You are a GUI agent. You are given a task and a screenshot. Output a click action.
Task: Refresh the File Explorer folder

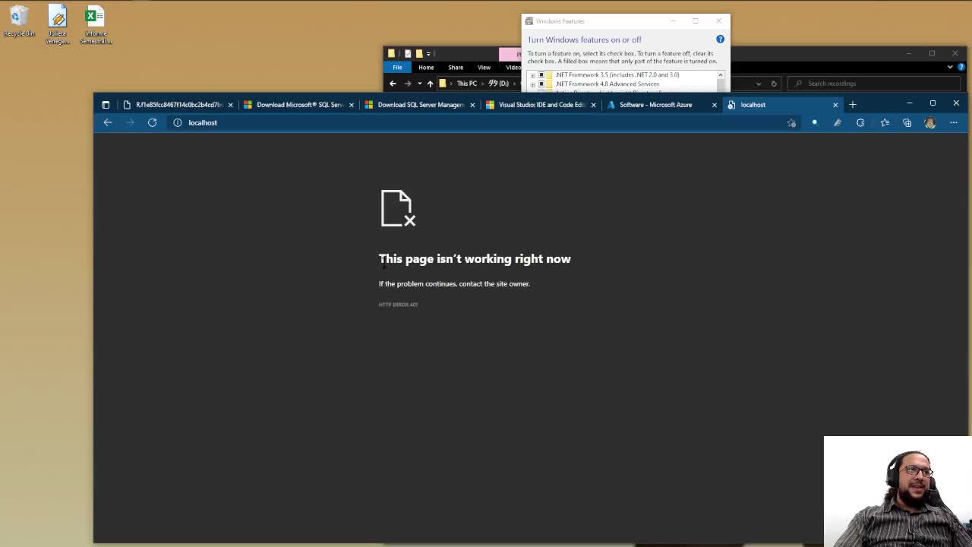[x=774, y=84]
